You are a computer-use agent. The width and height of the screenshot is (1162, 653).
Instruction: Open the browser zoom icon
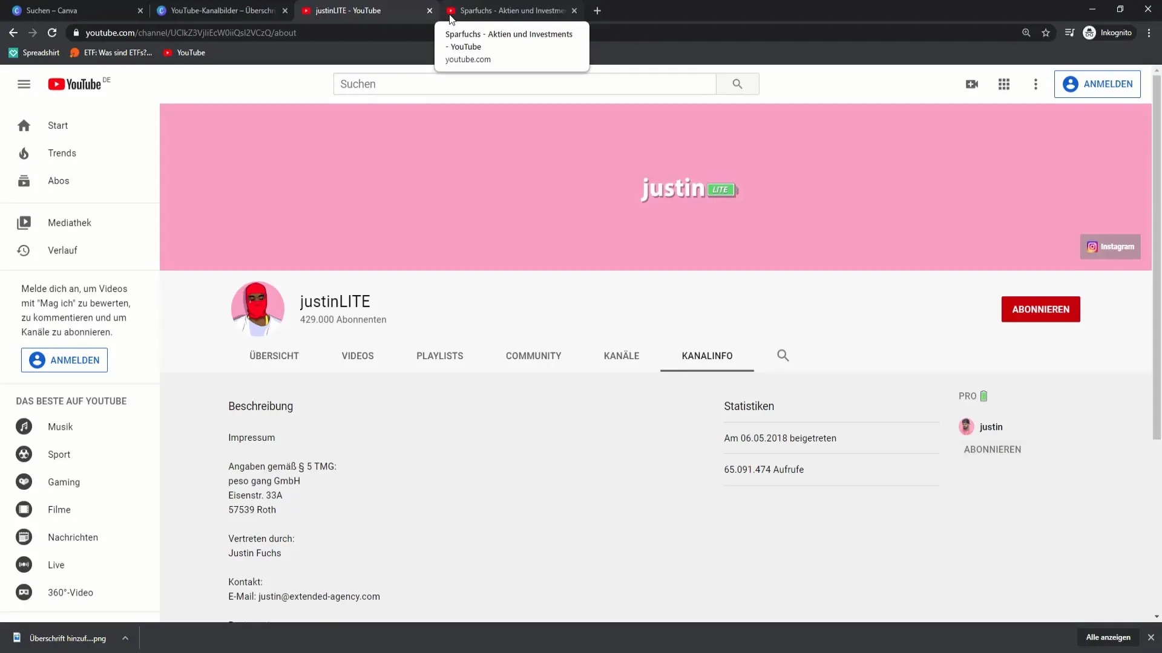[x=1026, y=33]
